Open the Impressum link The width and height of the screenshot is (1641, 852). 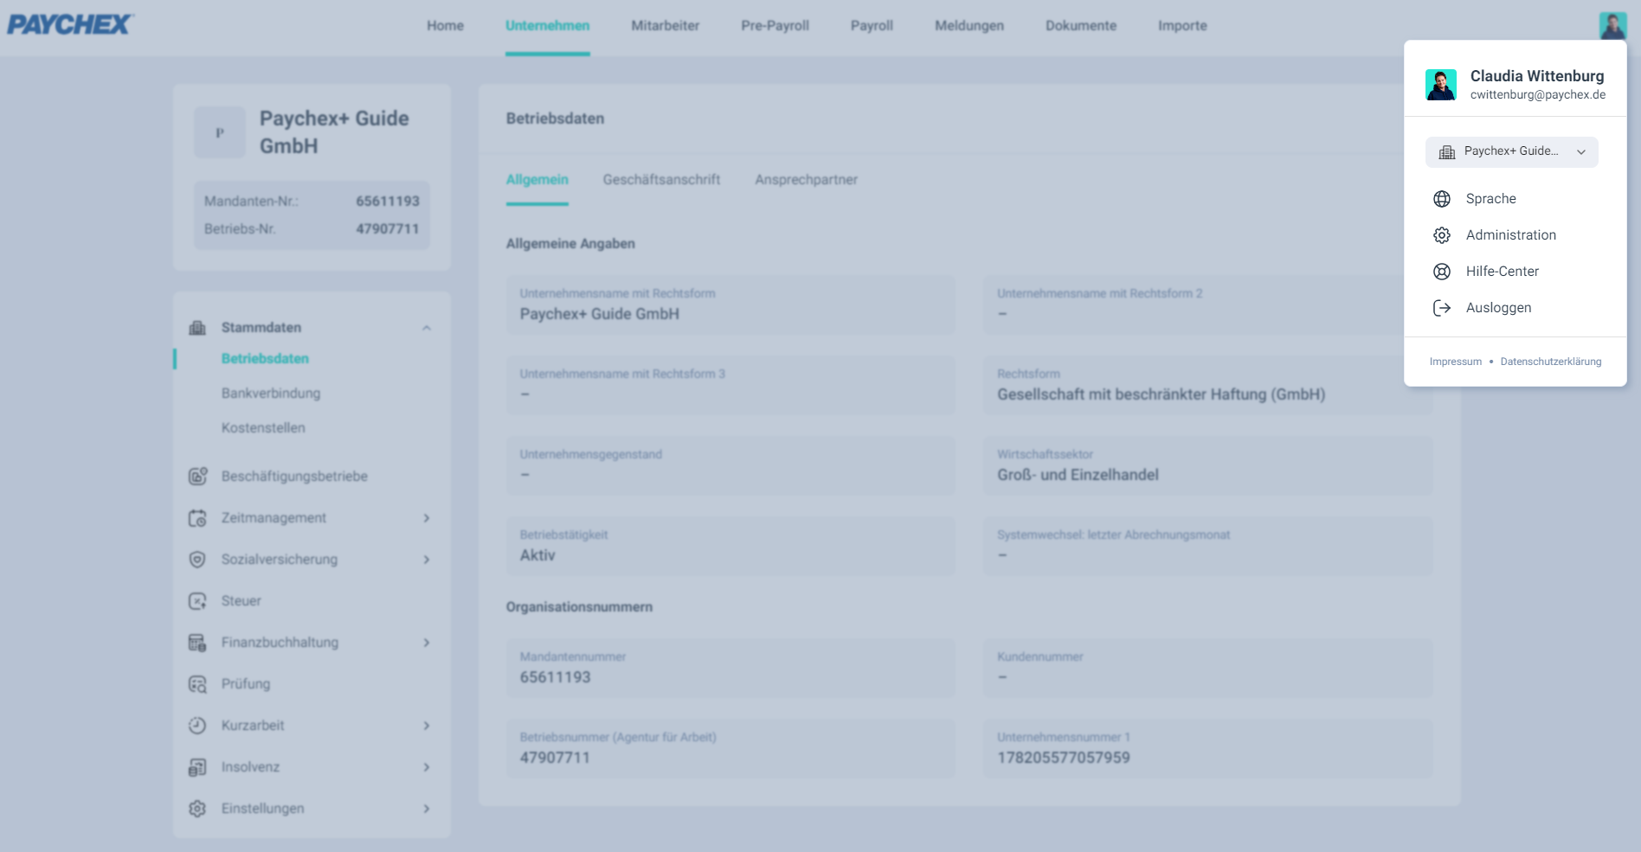pyautogui.click(x=1456, y=362)
